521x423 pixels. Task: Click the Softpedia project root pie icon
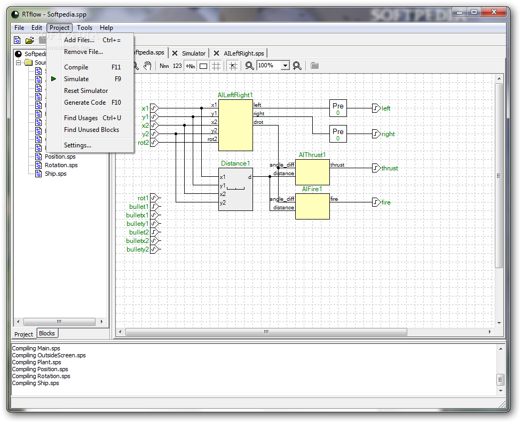[x=18, y=54]
